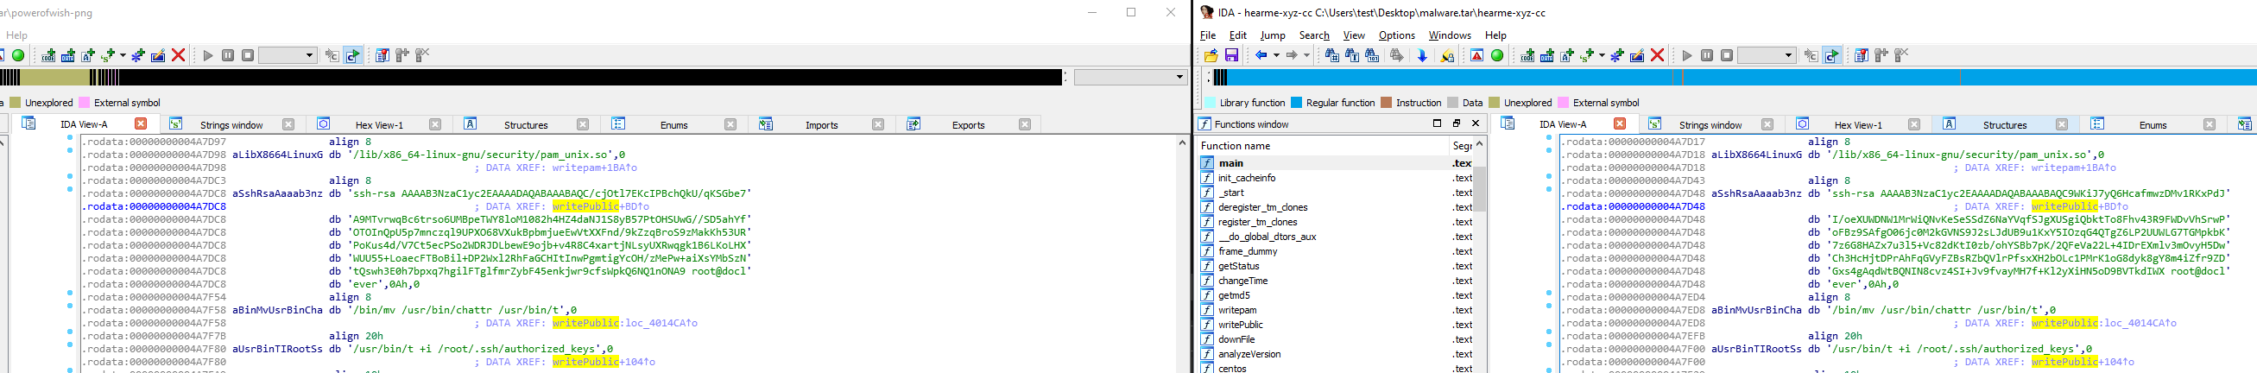
Task: Click the blue star icon in powerofwish-png toolbar
Action: pos(138,55)
